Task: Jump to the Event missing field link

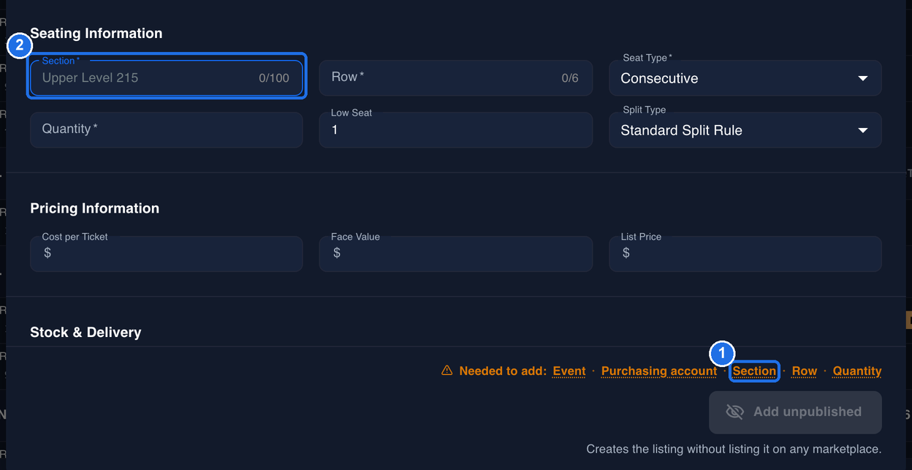Action: (x=569, y=371)
